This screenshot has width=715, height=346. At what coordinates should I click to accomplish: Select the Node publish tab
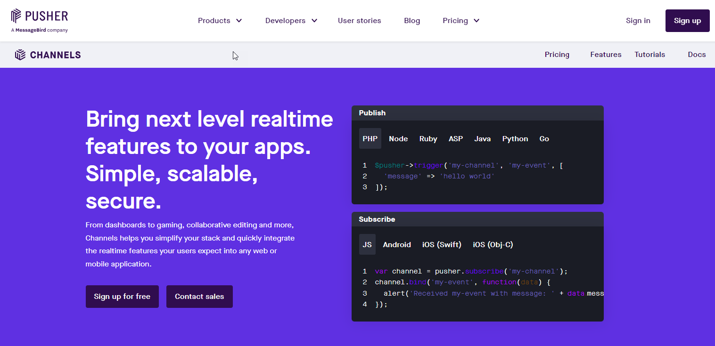(x=398, y=139)
